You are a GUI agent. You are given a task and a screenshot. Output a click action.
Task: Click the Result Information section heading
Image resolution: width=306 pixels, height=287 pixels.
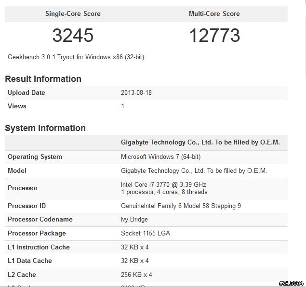click(x=43, y=79)
